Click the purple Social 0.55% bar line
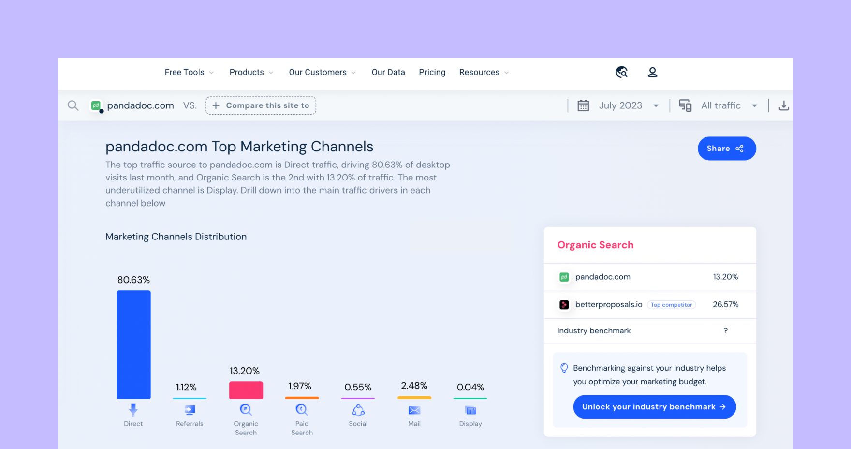Screen dimensions: 851x449 [x=358, y=398]
